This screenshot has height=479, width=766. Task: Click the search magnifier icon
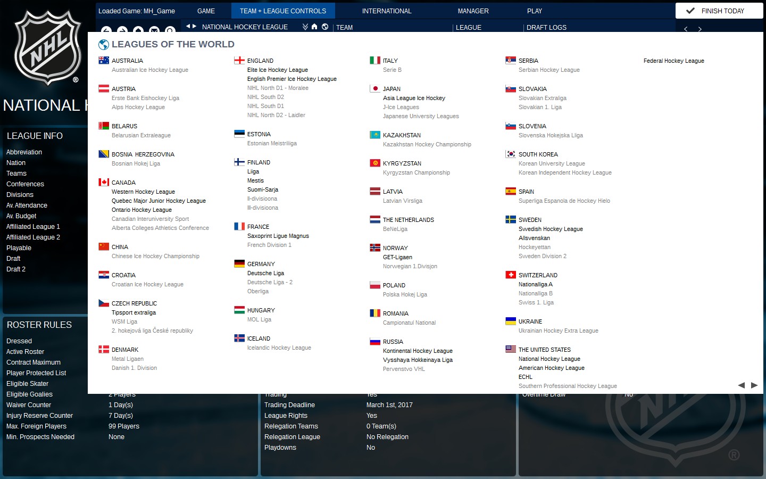[x=170, y=30]
